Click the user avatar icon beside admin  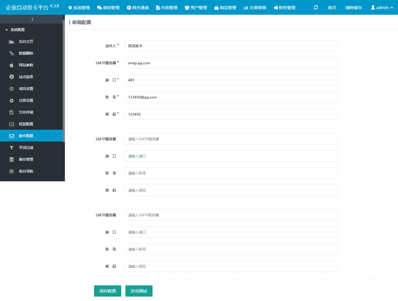pos(373,7)
